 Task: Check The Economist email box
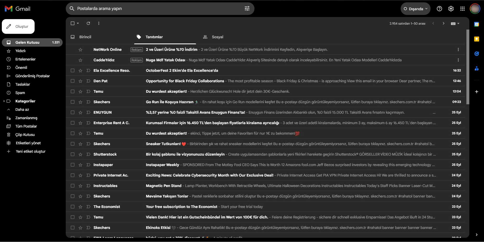tap(73, 207)
